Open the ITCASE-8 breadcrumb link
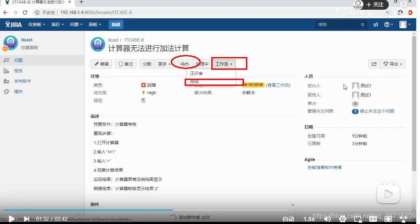This screenshot has width=420, height=224. pos(134,40)
